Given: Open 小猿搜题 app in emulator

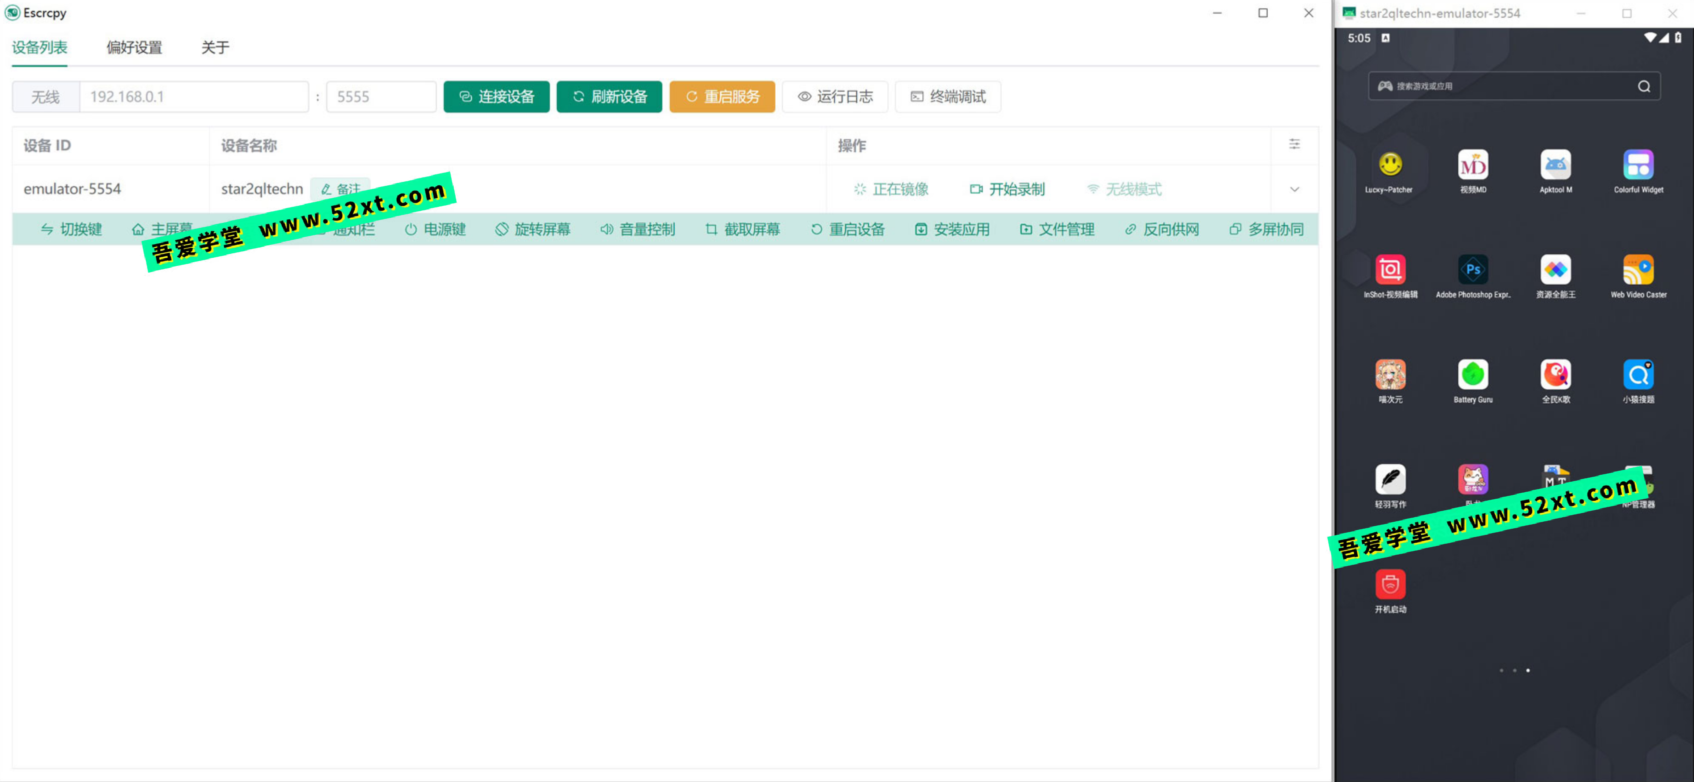Looking at the screenshot, I should pos(1638,381).
